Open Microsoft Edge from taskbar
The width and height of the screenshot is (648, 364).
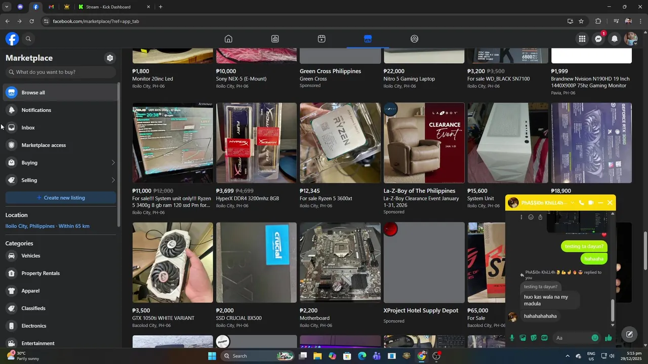coord(362,356)
